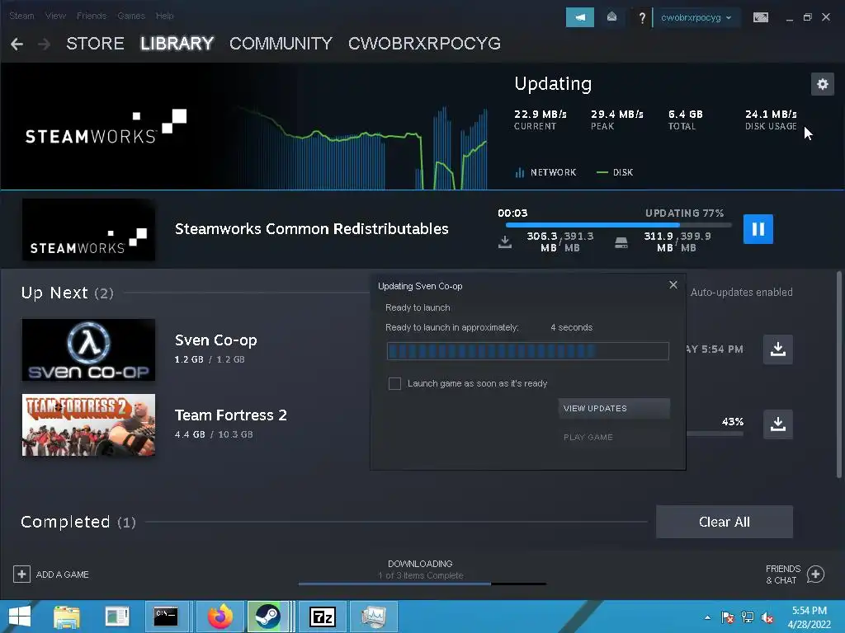Open the Friends menu
The width and height of the screenshot is (845, 633).
92,16
